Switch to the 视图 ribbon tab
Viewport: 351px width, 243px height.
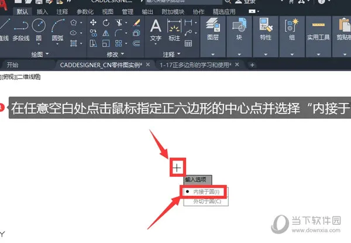(108, 12)
